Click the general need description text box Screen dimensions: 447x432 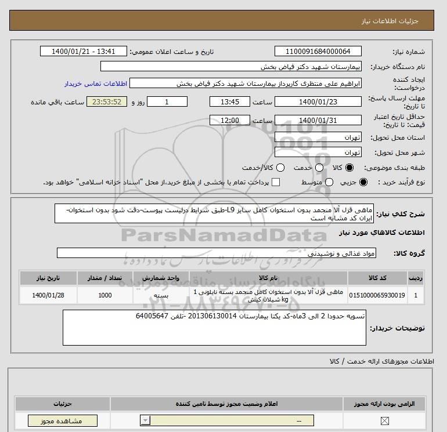click(214, 214)
